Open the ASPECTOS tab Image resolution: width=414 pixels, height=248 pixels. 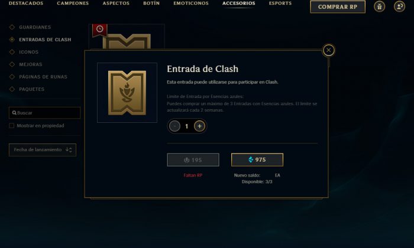tap(116, 3)
